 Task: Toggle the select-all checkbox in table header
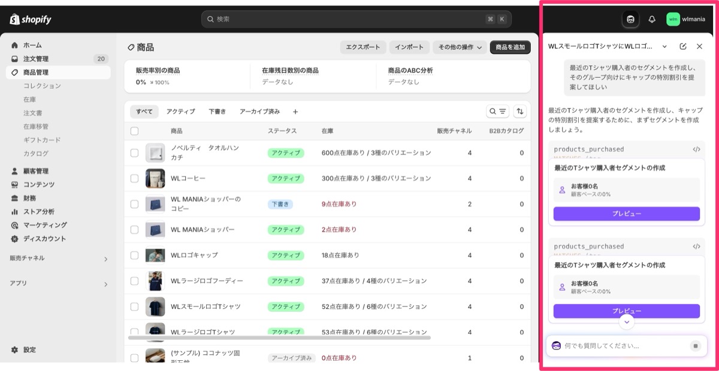[134, 131]
